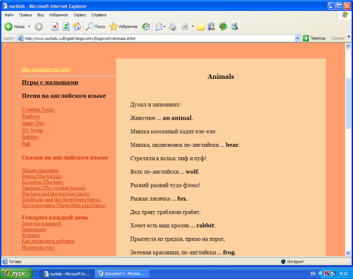Open Search (Поиск) magnifier
Viewport: 353px width, 279px height.
pos(90,27)
